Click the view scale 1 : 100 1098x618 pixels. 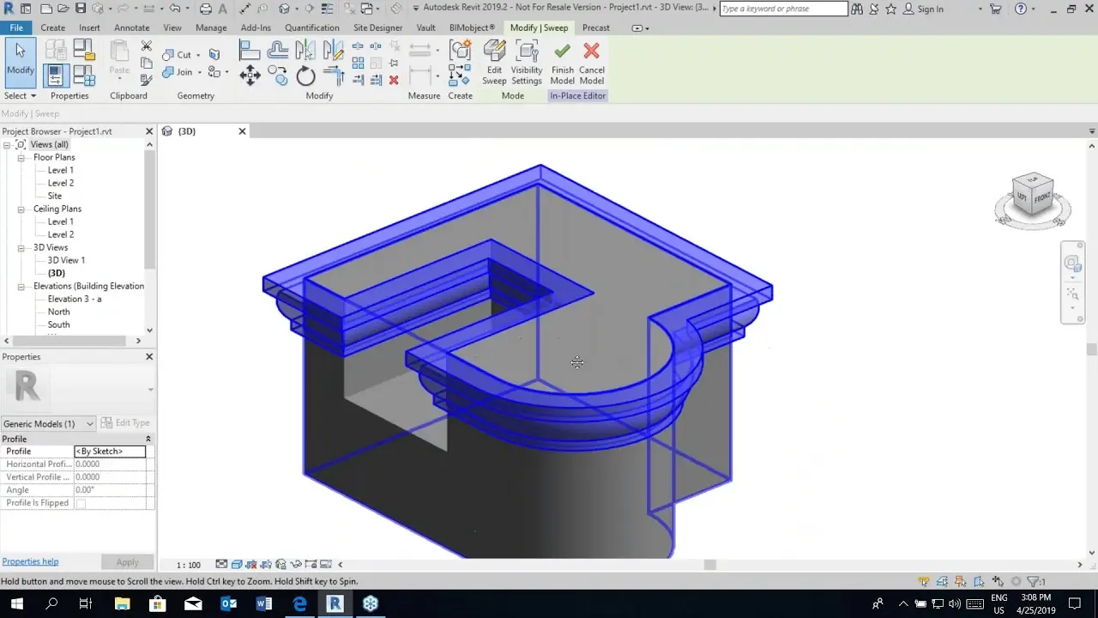tap(189, 565)
